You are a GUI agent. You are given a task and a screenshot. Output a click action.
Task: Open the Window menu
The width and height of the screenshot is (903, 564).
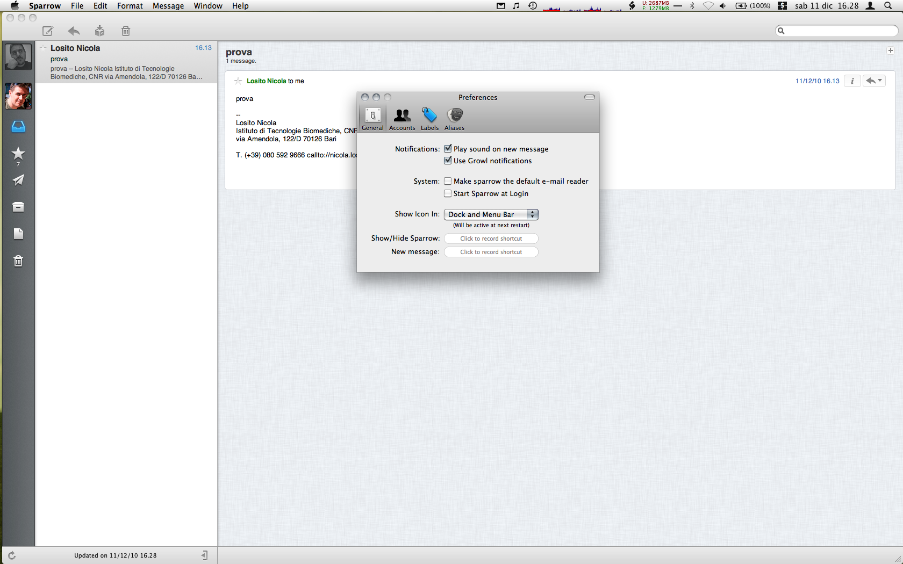pos(208,6)
